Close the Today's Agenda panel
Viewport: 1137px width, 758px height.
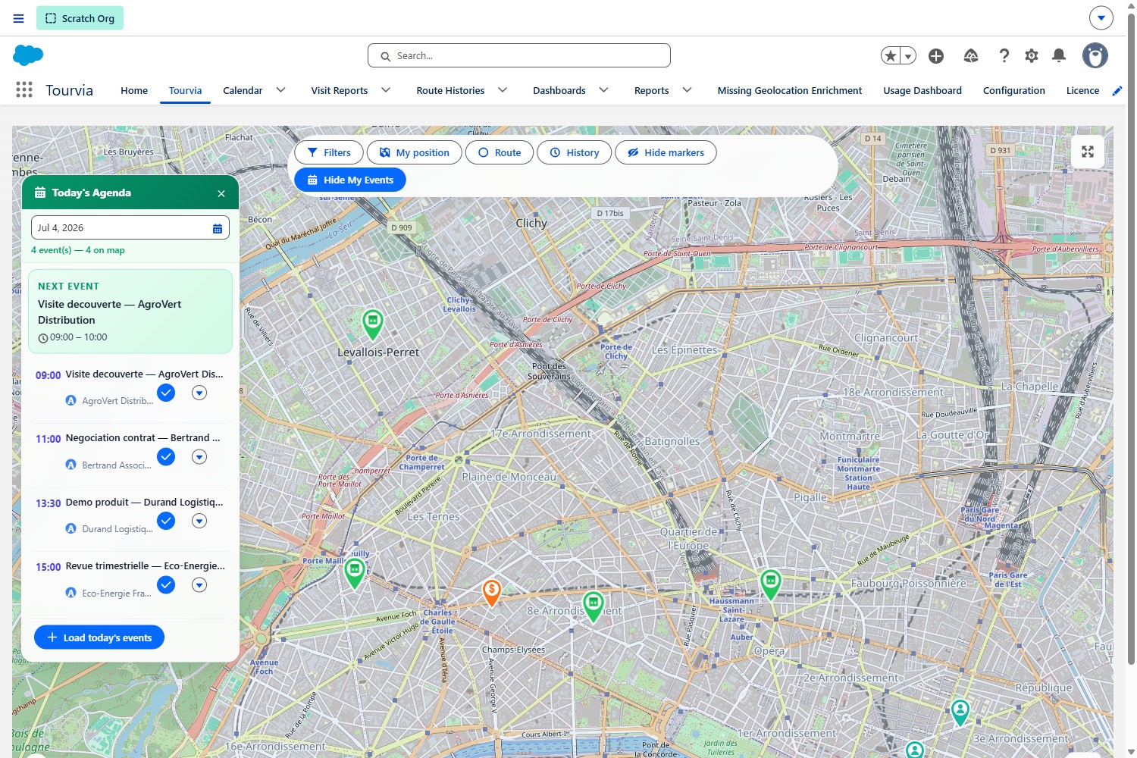[x=221, y=193]
